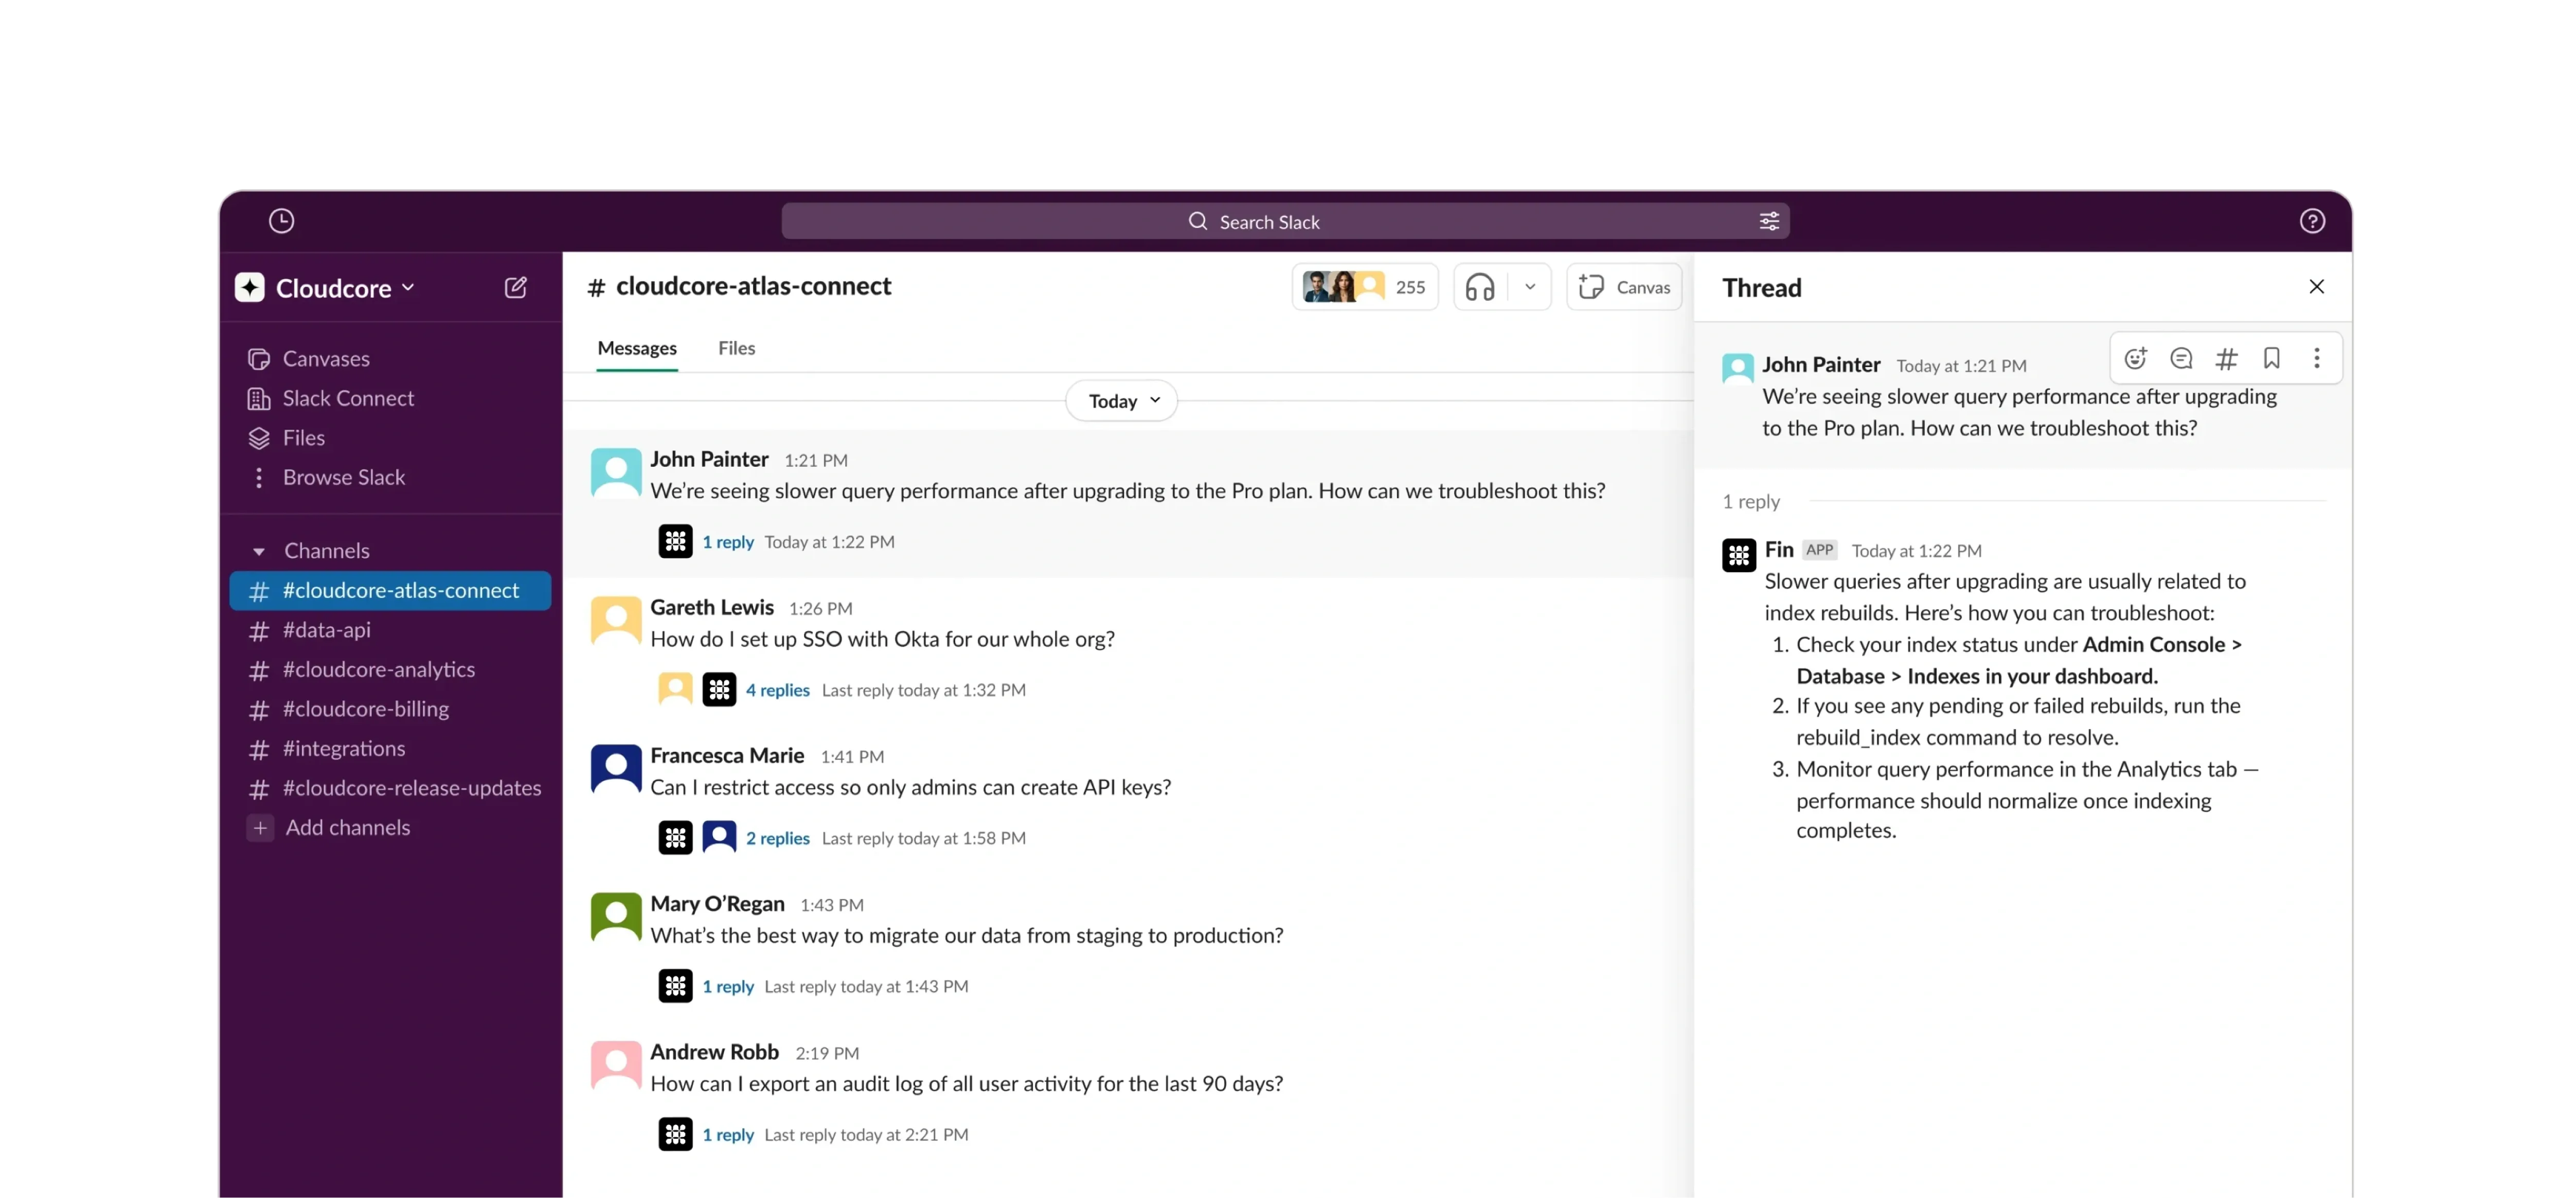
Task: Click the 1:21 PM timestamp on John's message
Action: click(816, 461)
